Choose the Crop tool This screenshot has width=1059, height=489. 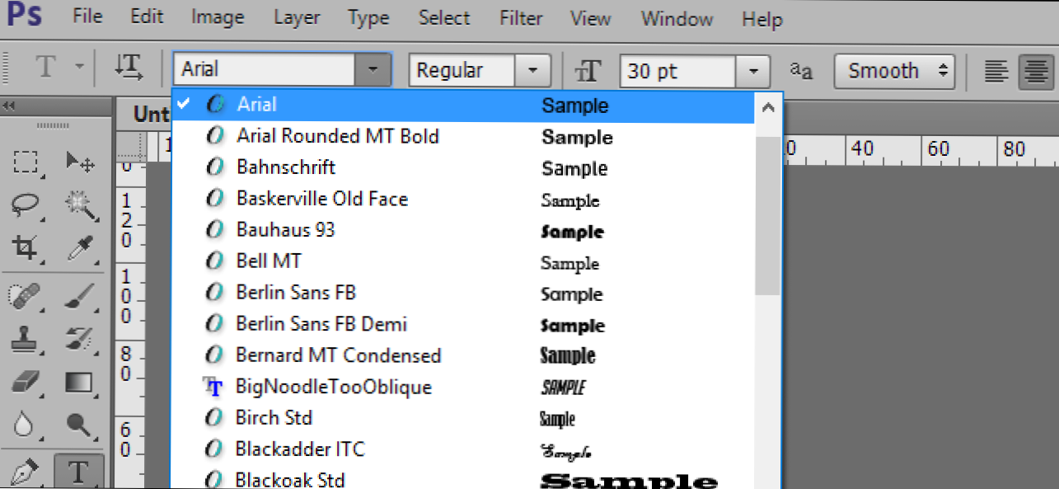[26, 247]
